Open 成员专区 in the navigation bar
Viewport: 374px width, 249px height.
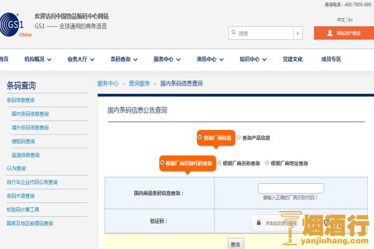coord(331,59)
